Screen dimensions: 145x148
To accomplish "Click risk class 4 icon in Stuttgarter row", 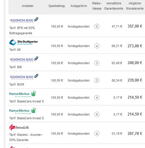I will coord(97,46).
